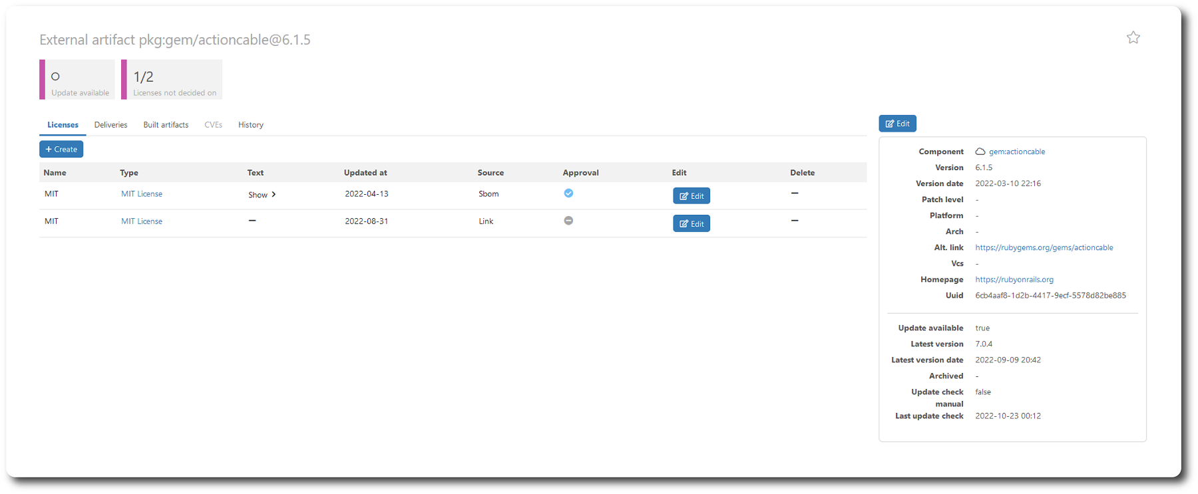Viewport: 1198px width, 494px height.
Task: Open MIT License type link in Sbom row
Action: point(142,194)
